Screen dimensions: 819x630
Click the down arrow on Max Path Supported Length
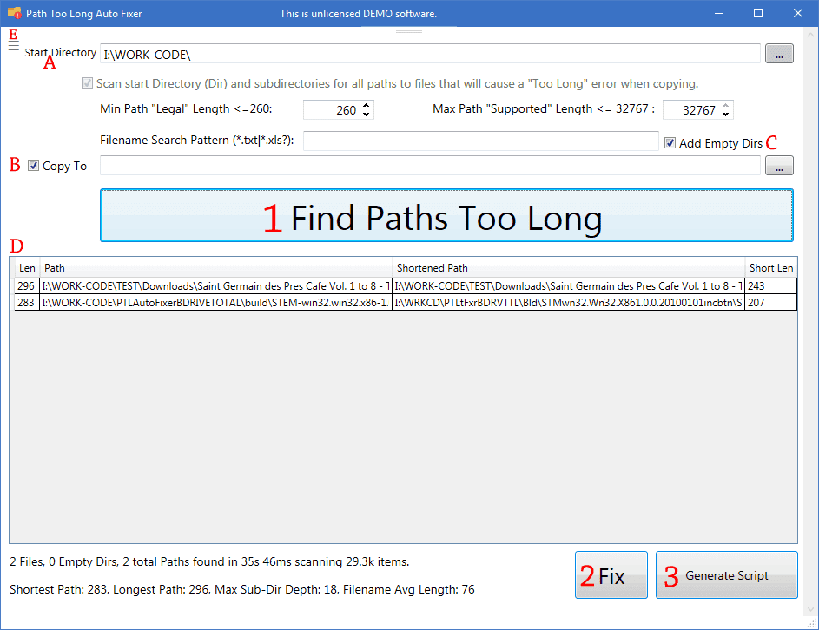pos(725,114)
